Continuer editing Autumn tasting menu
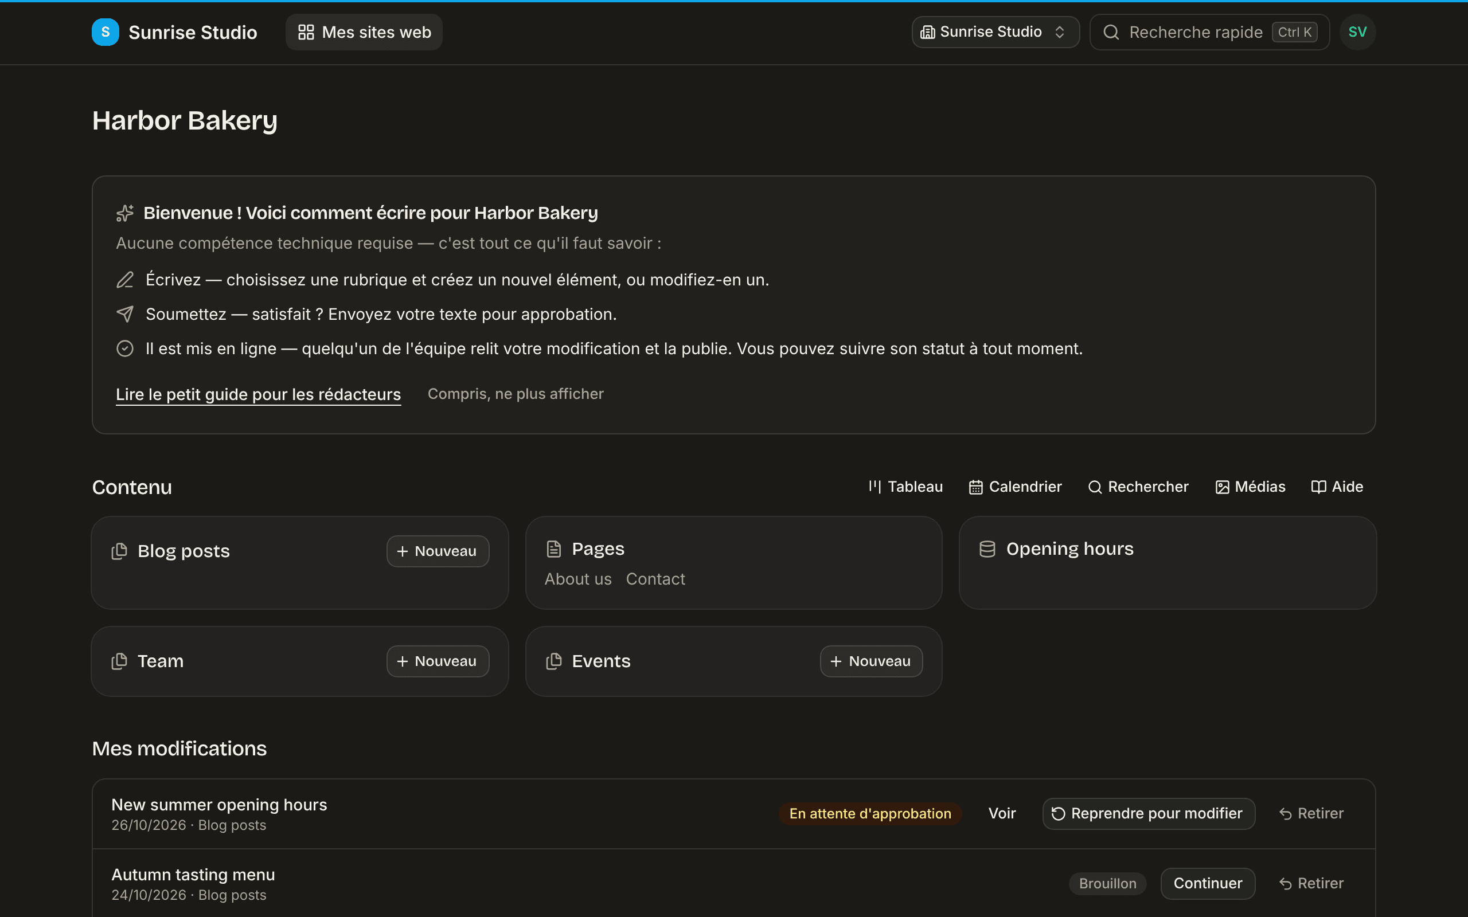This screenshot has height=917, width=1468. pyautogui.click(x=1207, y=884)
